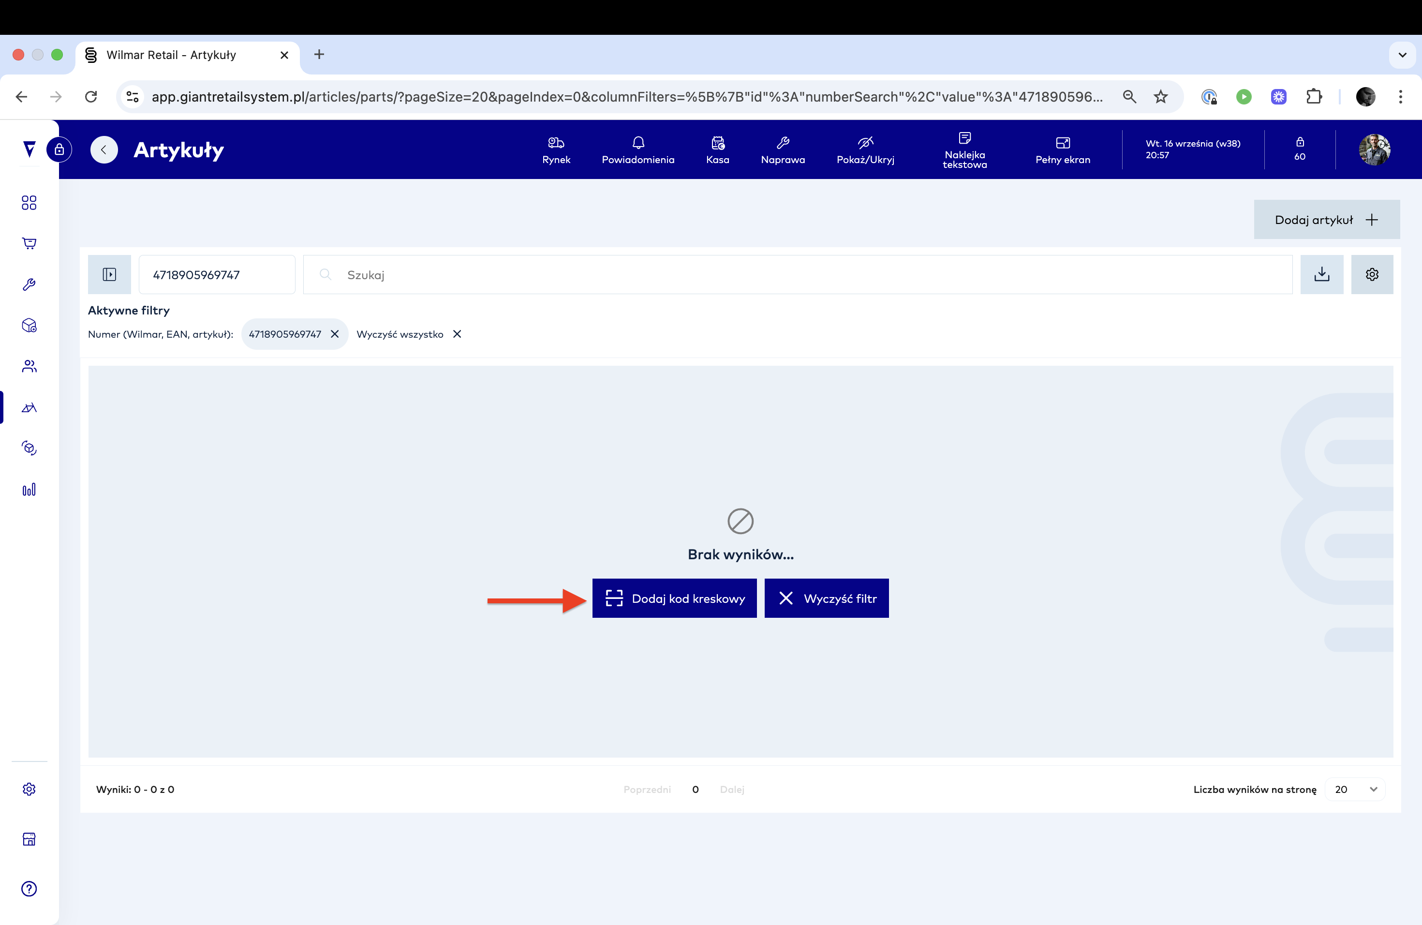Click the download export icon button

click(x=1321, y=274)
